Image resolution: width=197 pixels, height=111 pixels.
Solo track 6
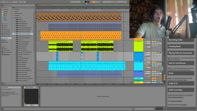[158, 62]
